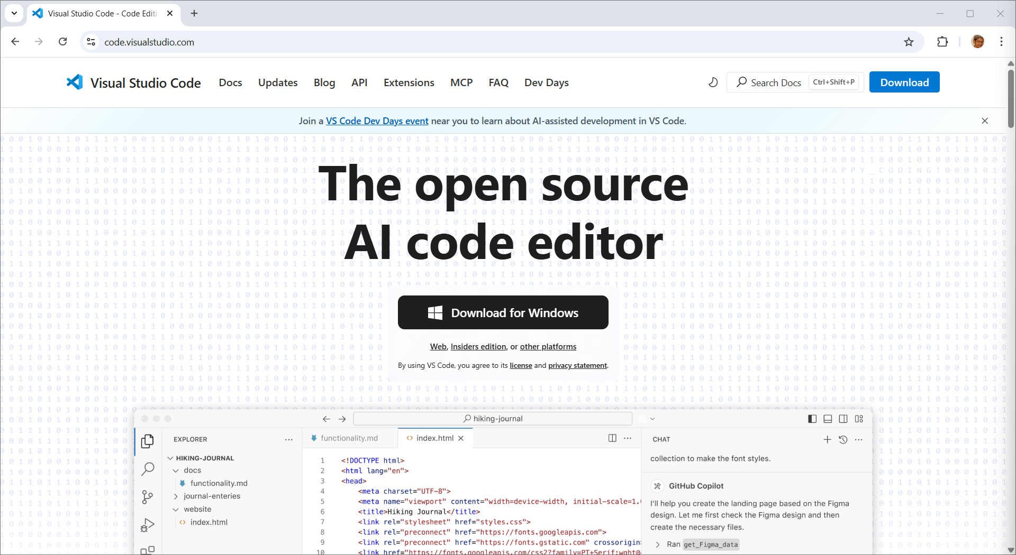Screen dimensions: 1016x555
Task: Open the browser Extensions puzzle icon
Action: click(x=942, y=42)
